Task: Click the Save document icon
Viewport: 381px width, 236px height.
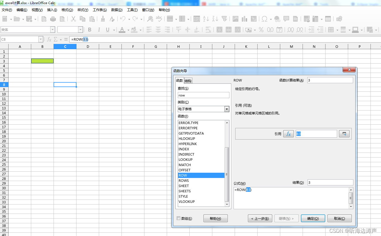Action: (x=29, y=19)
